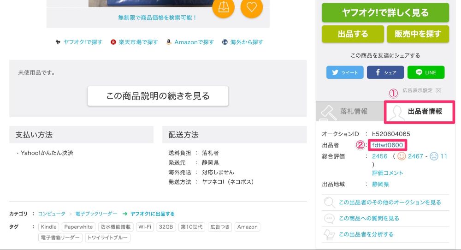
Task: Share via the Facebook シェア button
Action: (385, 72)
